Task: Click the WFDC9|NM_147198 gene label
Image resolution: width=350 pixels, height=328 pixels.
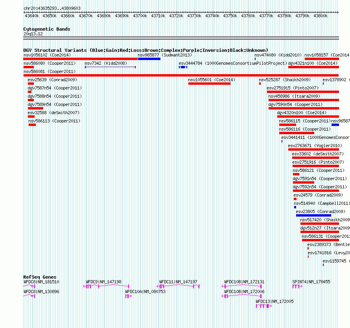Action: (103, 282)
